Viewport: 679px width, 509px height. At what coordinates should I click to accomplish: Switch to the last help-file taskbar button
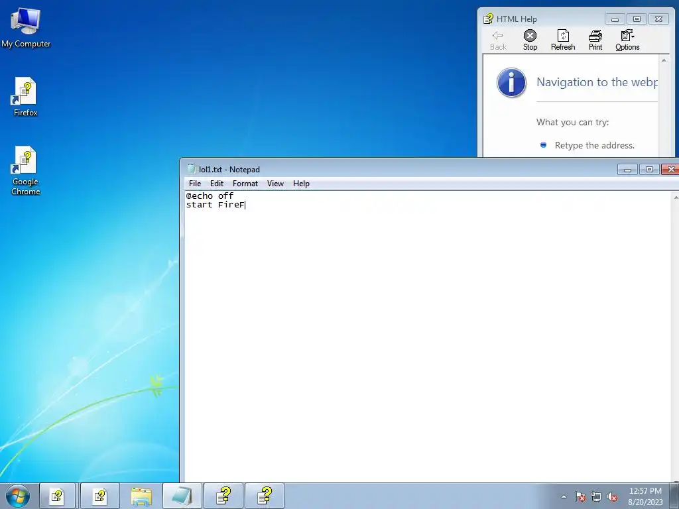[265, 496]
